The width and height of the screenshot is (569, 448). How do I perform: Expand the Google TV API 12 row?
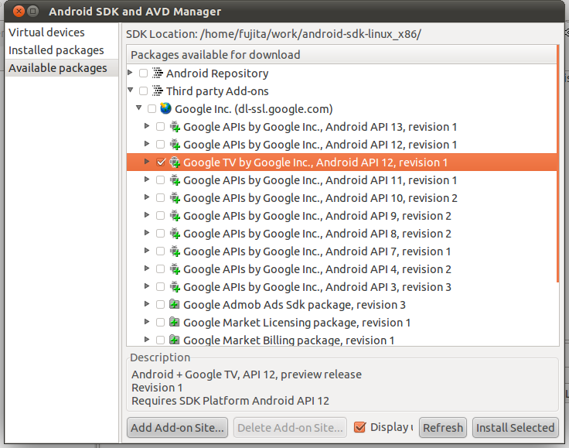[x=147, y=162]
